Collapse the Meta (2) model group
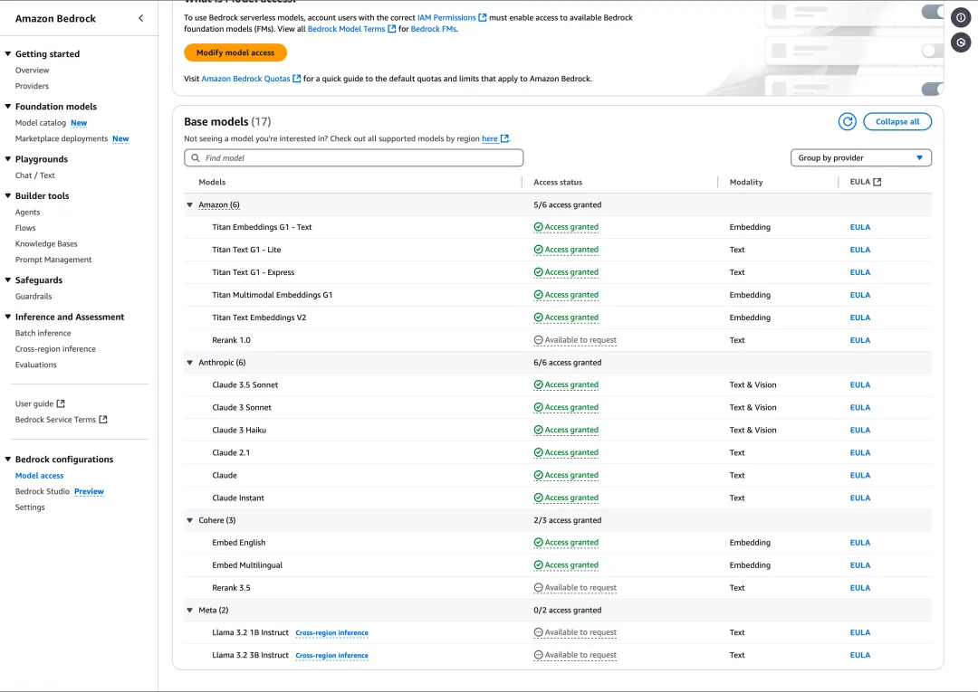This screenshot has height=692, width=978. (x=190, y=610)
